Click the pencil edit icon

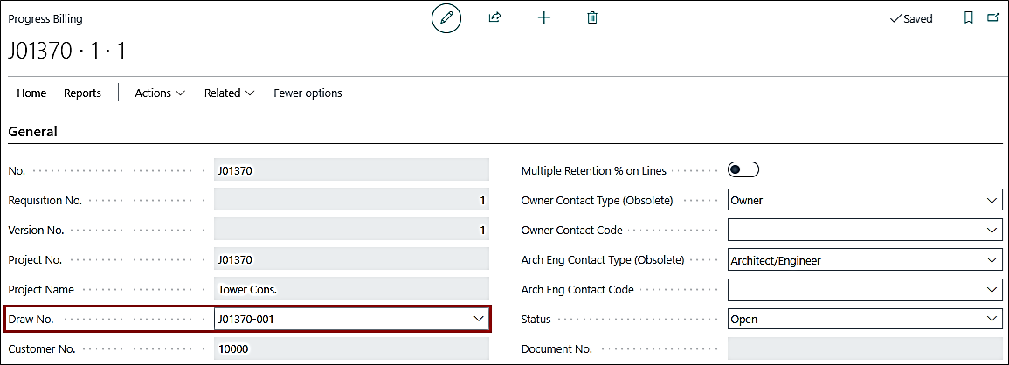click(x=446, y=17)
